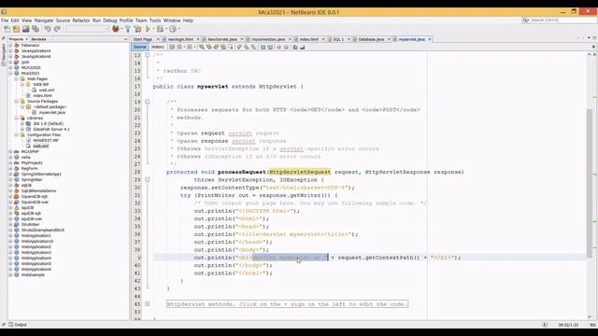This screenshot has width=598, height=336.
Task: Toggle the fold marker on line 13
Action: 148,55
